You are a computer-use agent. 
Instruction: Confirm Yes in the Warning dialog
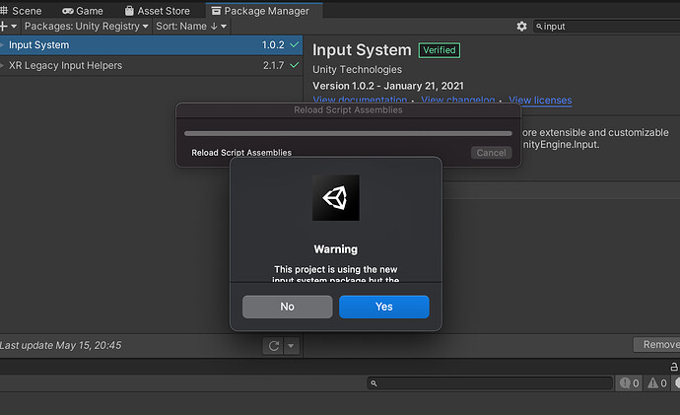point(383,307)
